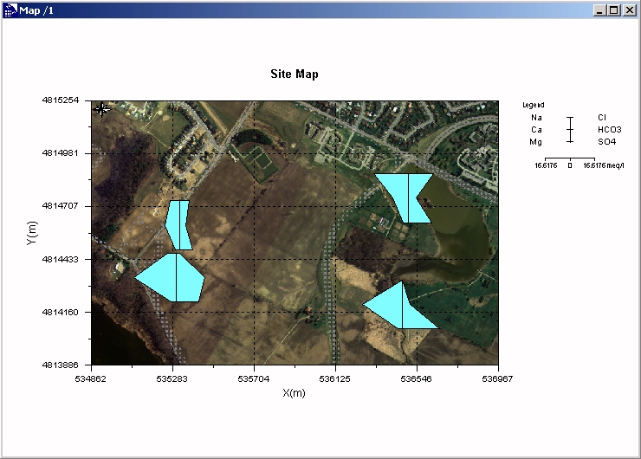Click the X(m) axis title

coord(295,393)
